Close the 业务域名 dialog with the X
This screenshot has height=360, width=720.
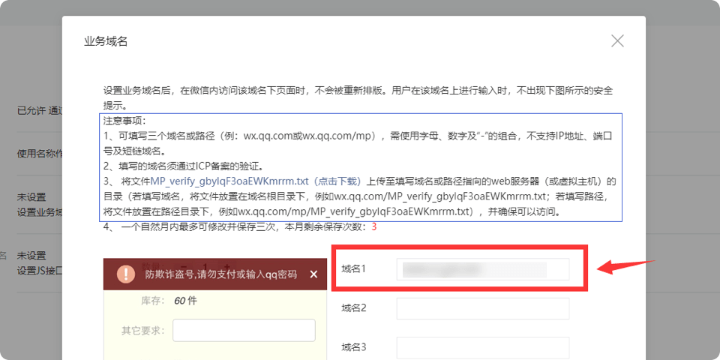point(617,41)
